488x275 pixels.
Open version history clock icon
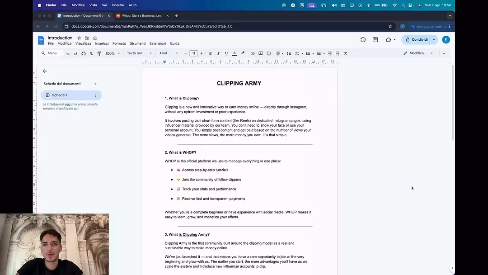coord(363,40)
